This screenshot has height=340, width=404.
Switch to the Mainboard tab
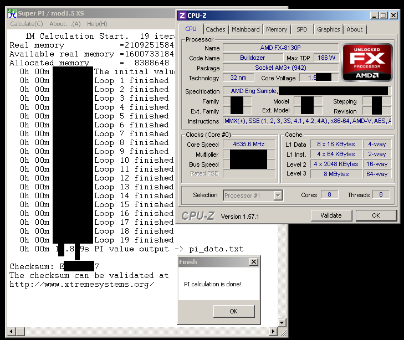pyautogui.click(x=246, y=29)
